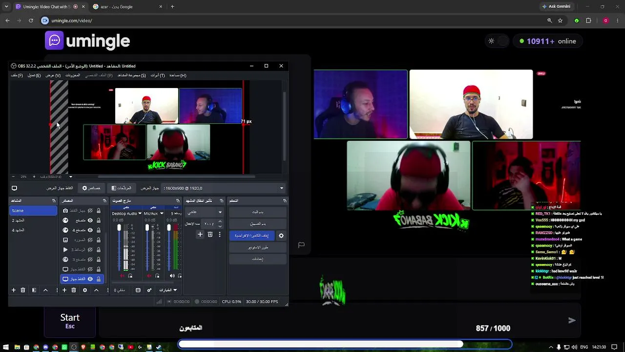This screenshot has height=352, width=625.
Task: Hide the second browser source using eye icon
Action: 90,220
